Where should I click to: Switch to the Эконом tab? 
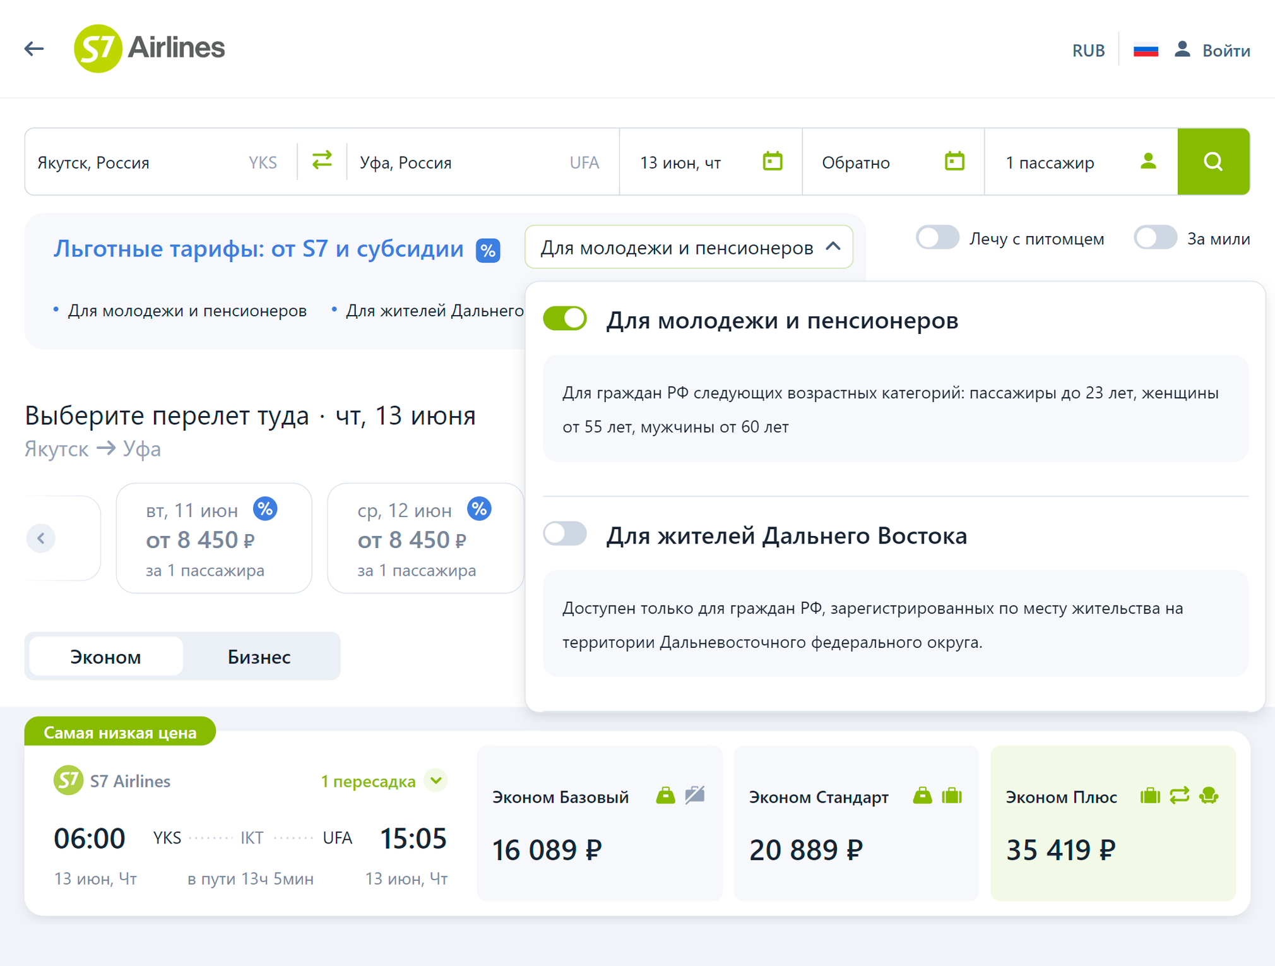(106, 657)
